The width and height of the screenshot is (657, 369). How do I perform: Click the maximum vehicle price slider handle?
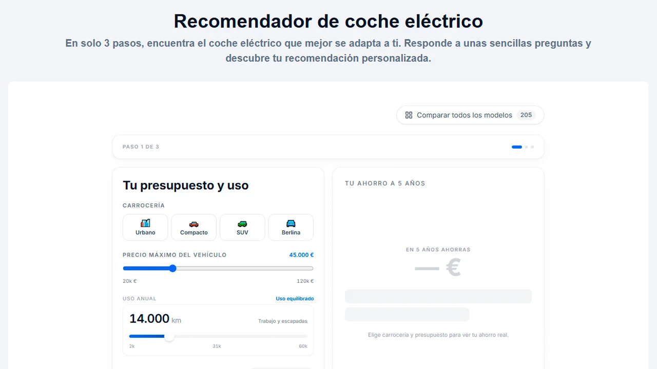(172, 268)
